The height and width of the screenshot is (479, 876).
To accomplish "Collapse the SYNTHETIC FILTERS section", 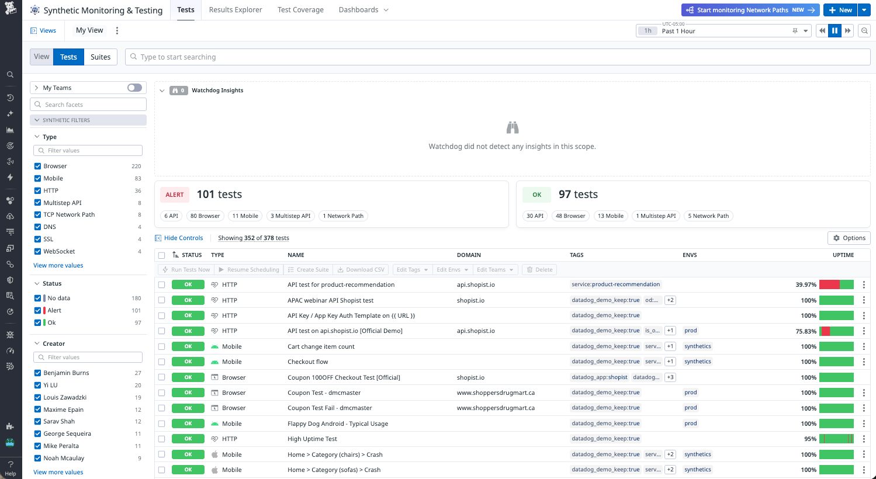I will click(x=37, y=120).
